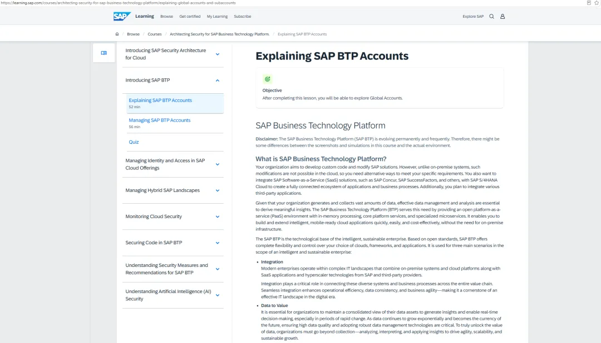Click the Explaining SAP BTP Accounts page title

click(332, 56)
